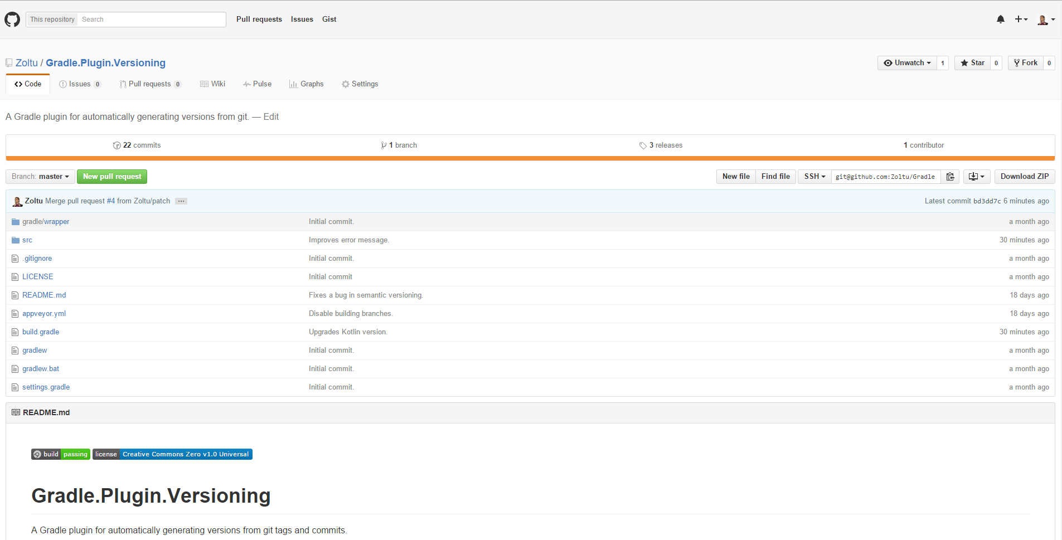Open the Zoltu owner profile link
This screenshot has height=540, width=1062.
[x=27, y=63]
